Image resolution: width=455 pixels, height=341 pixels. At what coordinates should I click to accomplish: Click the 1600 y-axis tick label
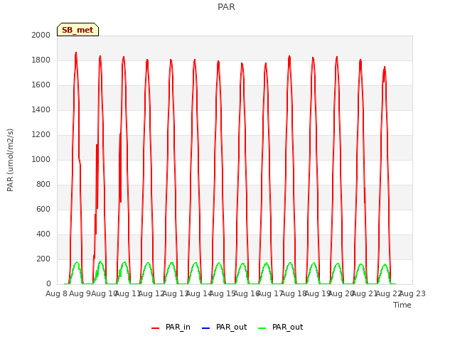41,85
